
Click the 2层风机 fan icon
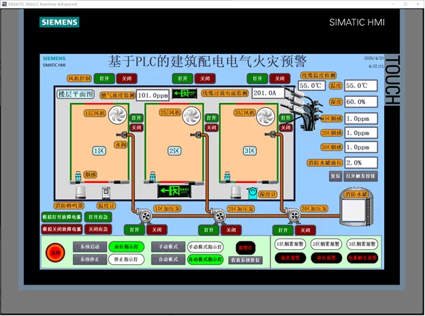tap(191, 116)
